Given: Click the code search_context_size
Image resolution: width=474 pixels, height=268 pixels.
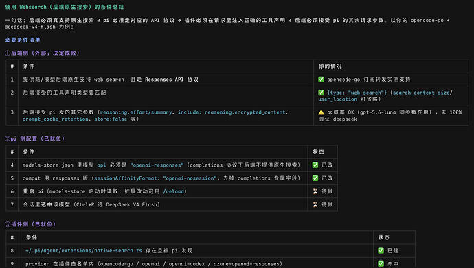Looking at the screenshot, I should tap(421, 93).
